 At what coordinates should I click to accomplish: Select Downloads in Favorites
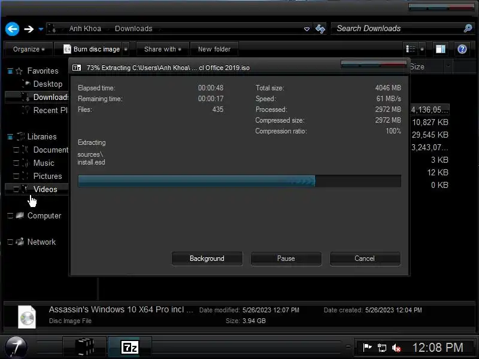(51, 97)
